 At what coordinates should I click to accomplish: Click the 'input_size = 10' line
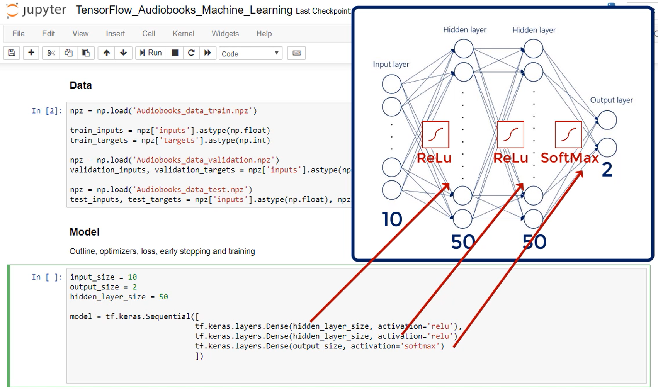[x=103, y=277]
